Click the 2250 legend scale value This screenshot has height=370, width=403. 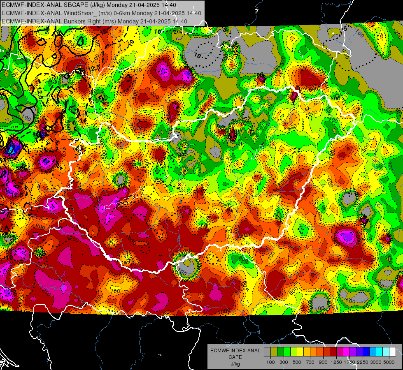[363, 362]
